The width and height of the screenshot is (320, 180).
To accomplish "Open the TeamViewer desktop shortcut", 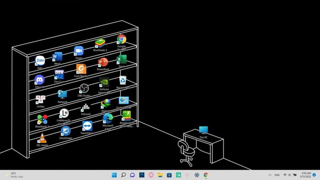I will point(87,126).
